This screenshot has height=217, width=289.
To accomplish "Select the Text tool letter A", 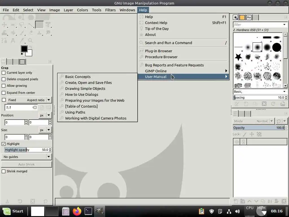I will pyautogui.click(x=13, y=40).
